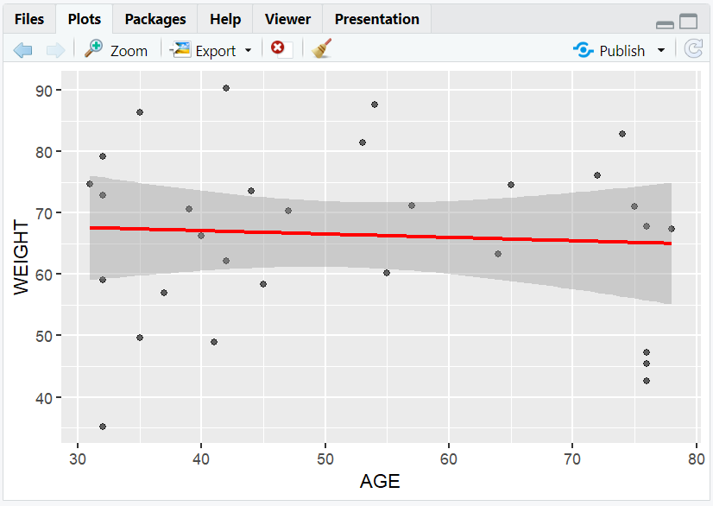The width and height of the screenshot is (713, 506).
Task: Open the Packages tab
Action: pyautogui.click(x=155, y=18)
